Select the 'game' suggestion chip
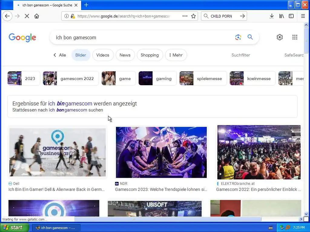Viewport: 310px width, 232px height. [119, 78]
